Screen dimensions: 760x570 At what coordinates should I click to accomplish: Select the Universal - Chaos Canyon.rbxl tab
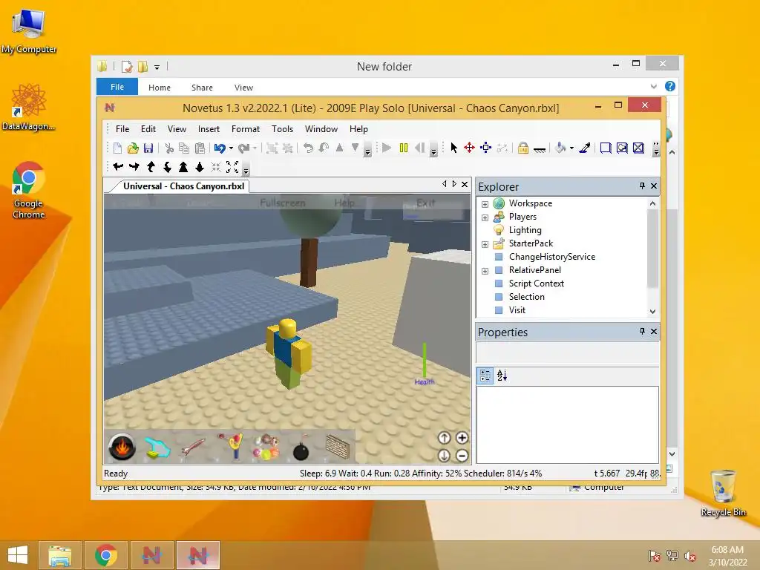(183, 186)
